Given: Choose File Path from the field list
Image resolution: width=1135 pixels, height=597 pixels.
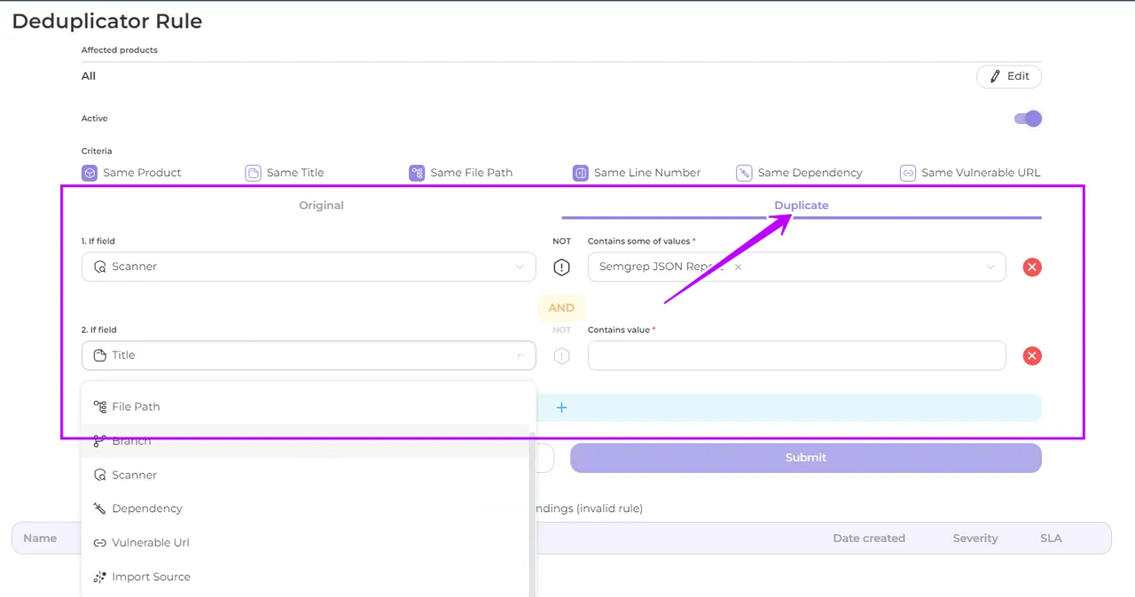Looking at the screenshot, I should (x=136, y=407).
